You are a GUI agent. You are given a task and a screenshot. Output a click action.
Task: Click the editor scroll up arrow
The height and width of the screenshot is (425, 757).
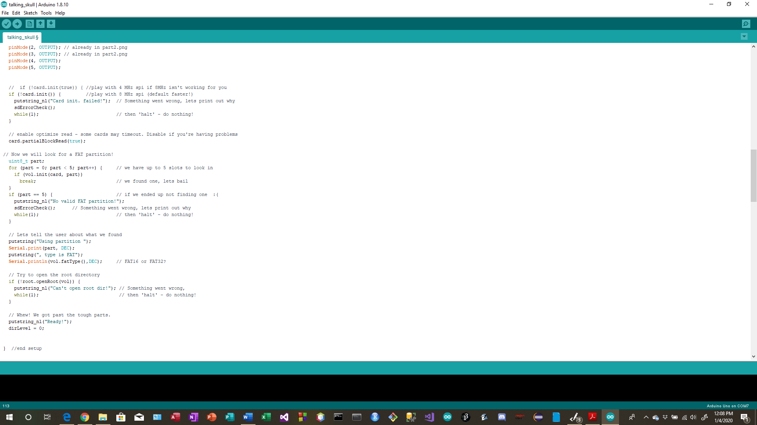coord(753,47)
